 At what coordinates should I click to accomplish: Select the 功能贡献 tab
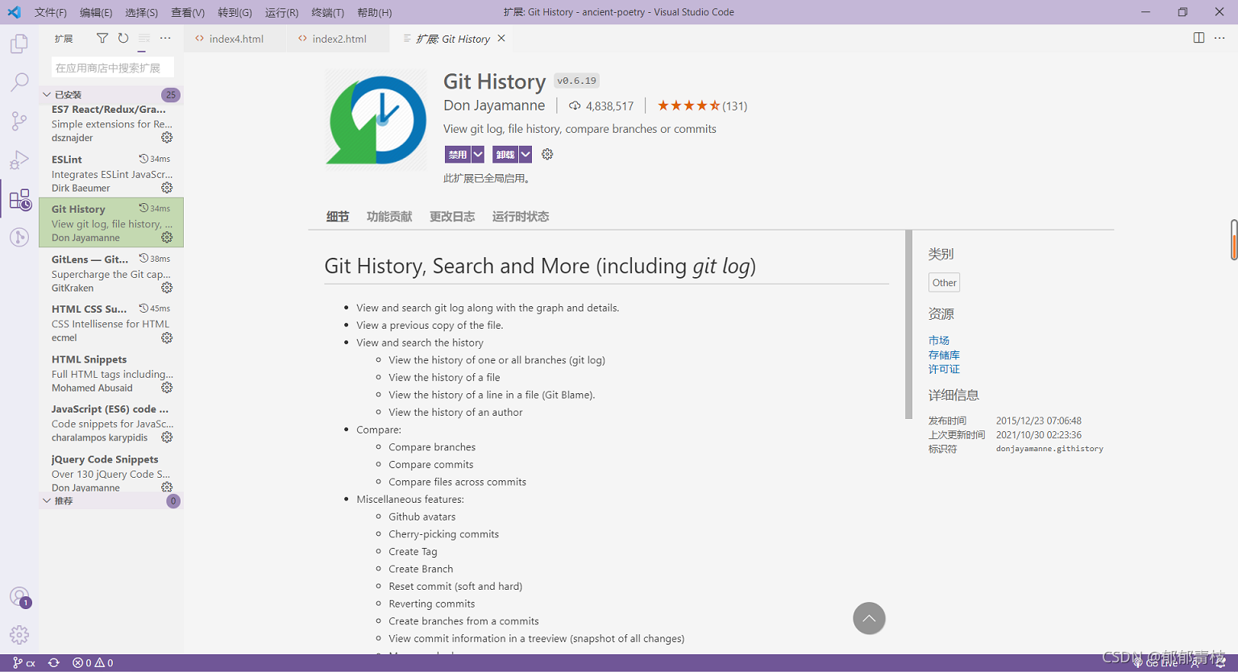click(x=389, y=217)
